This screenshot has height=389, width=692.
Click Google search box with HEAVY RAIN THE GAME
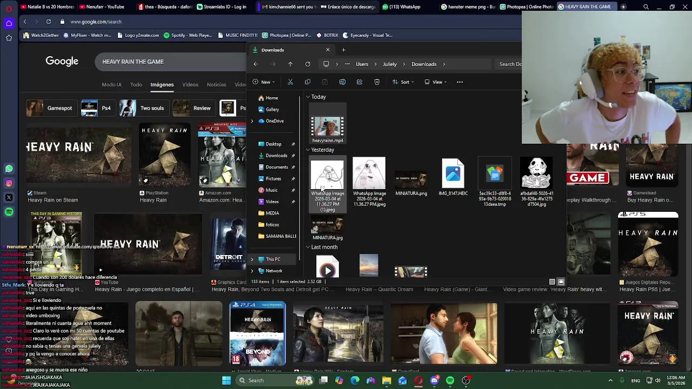coord(170,62)
